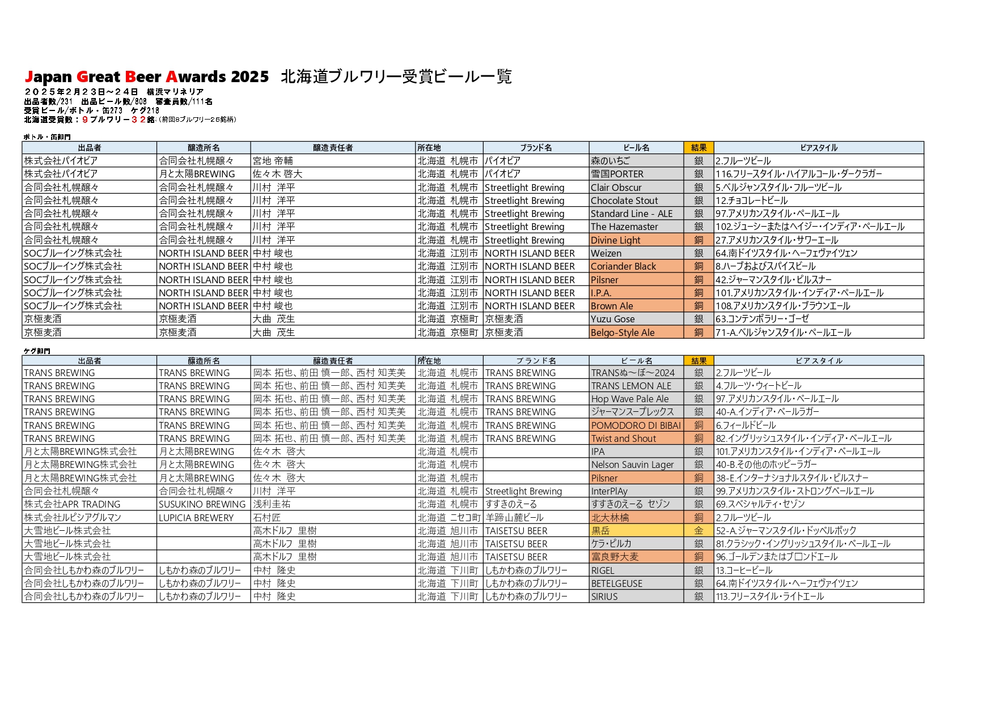Viewport: 995px width, 703px height.
Task: Click the SUSUKINO BREWING brewery cell
Action: pos(204,504)
